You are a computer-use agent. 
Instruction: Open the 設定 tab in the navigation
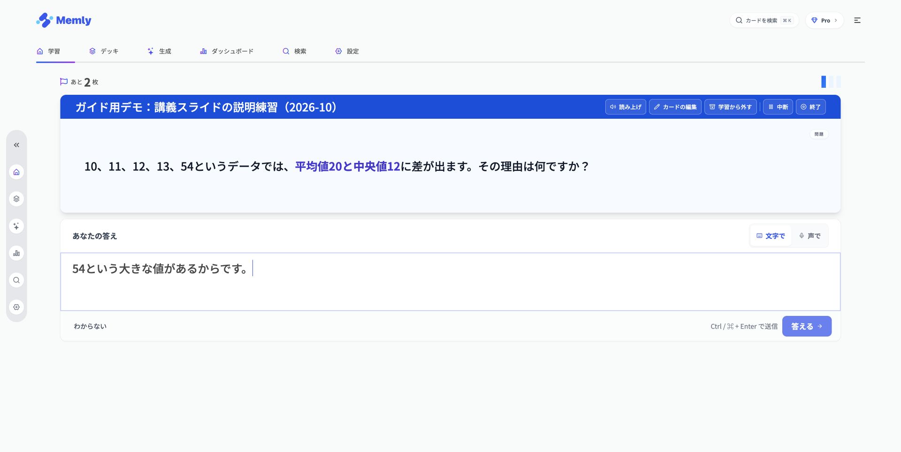[347, 51]
